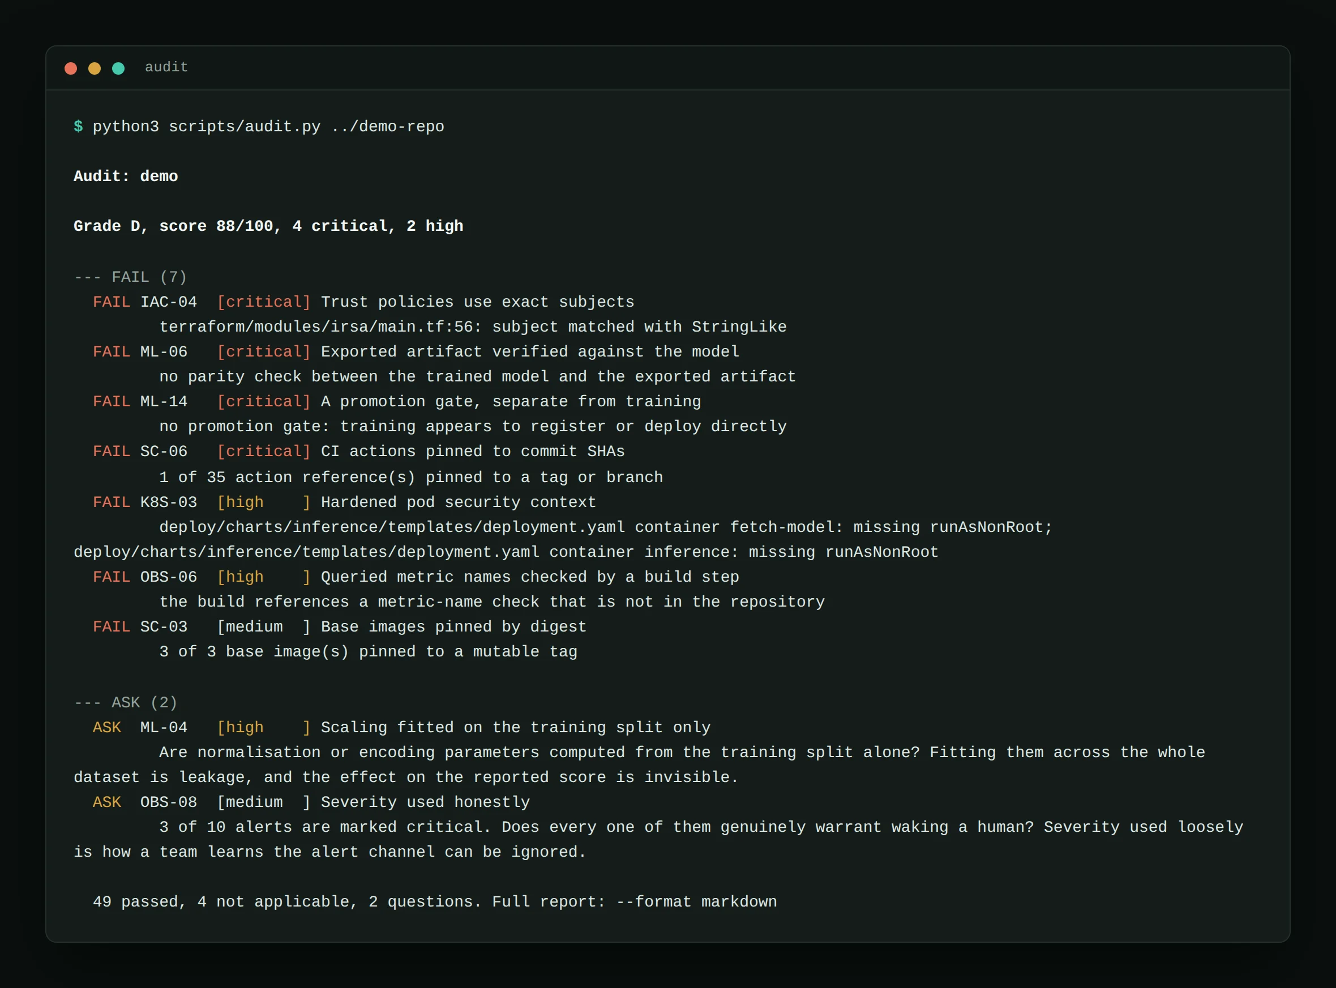Click the green maximize window dot

118,68
